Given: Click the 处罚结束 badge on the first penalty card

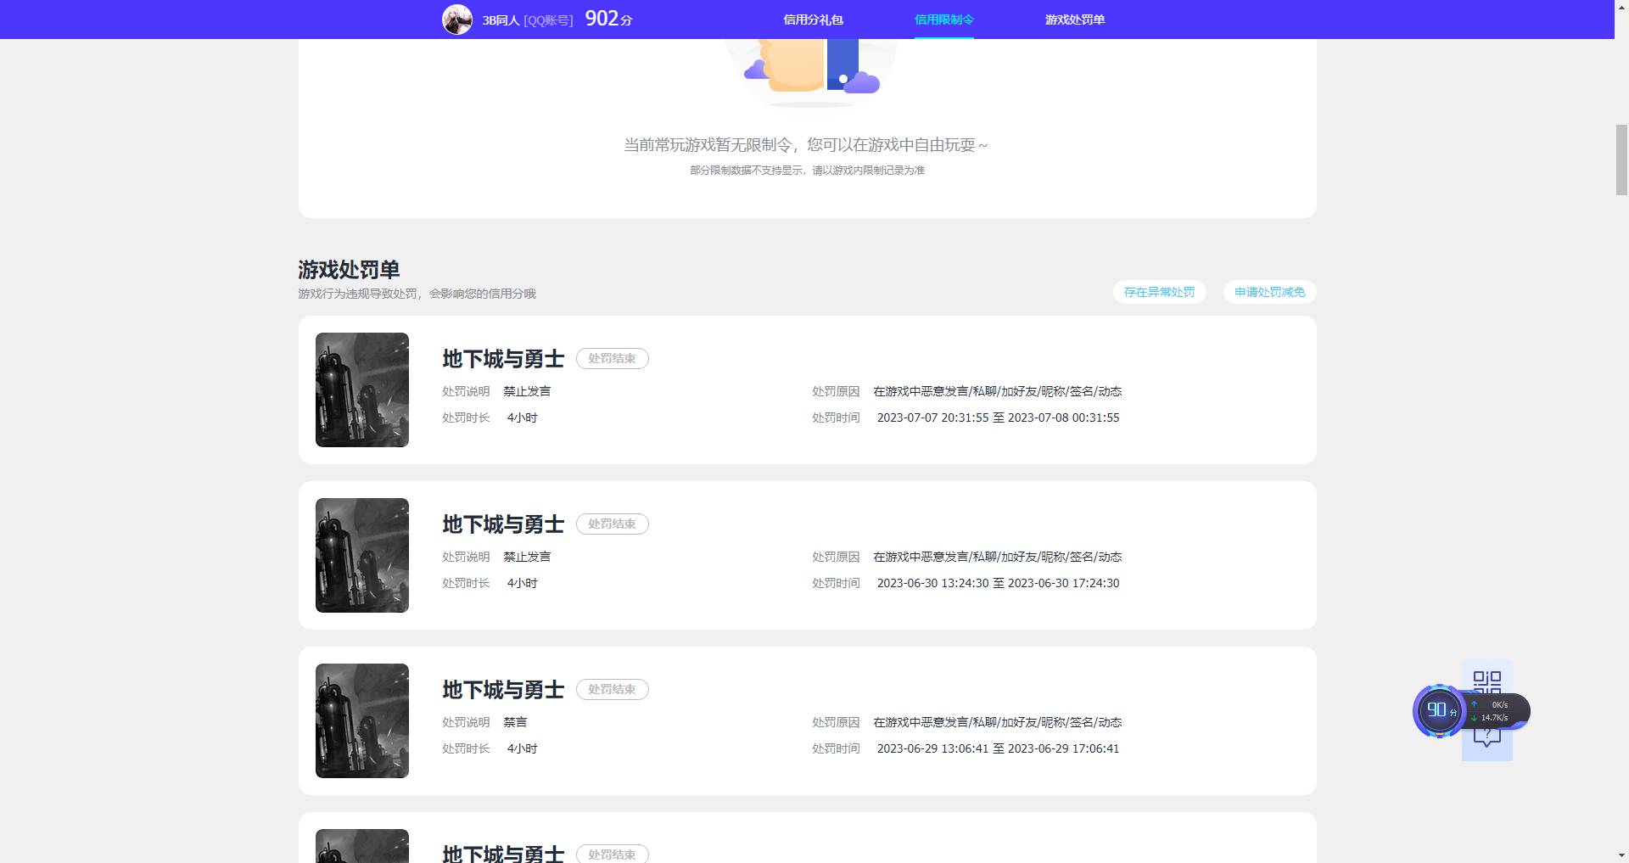Looking at the screenshot, I should pyautogui.click(x=613, y=358).
